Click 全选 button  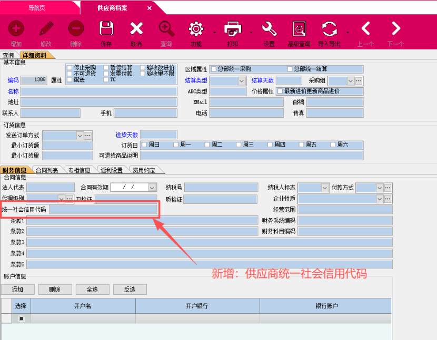pos(92,290)
